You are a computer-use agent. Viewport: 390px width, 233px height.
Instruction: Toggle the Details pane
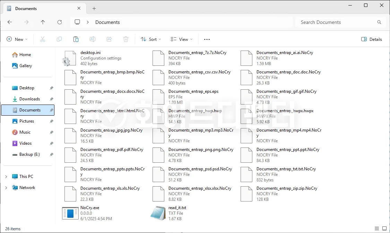point(372,39)
